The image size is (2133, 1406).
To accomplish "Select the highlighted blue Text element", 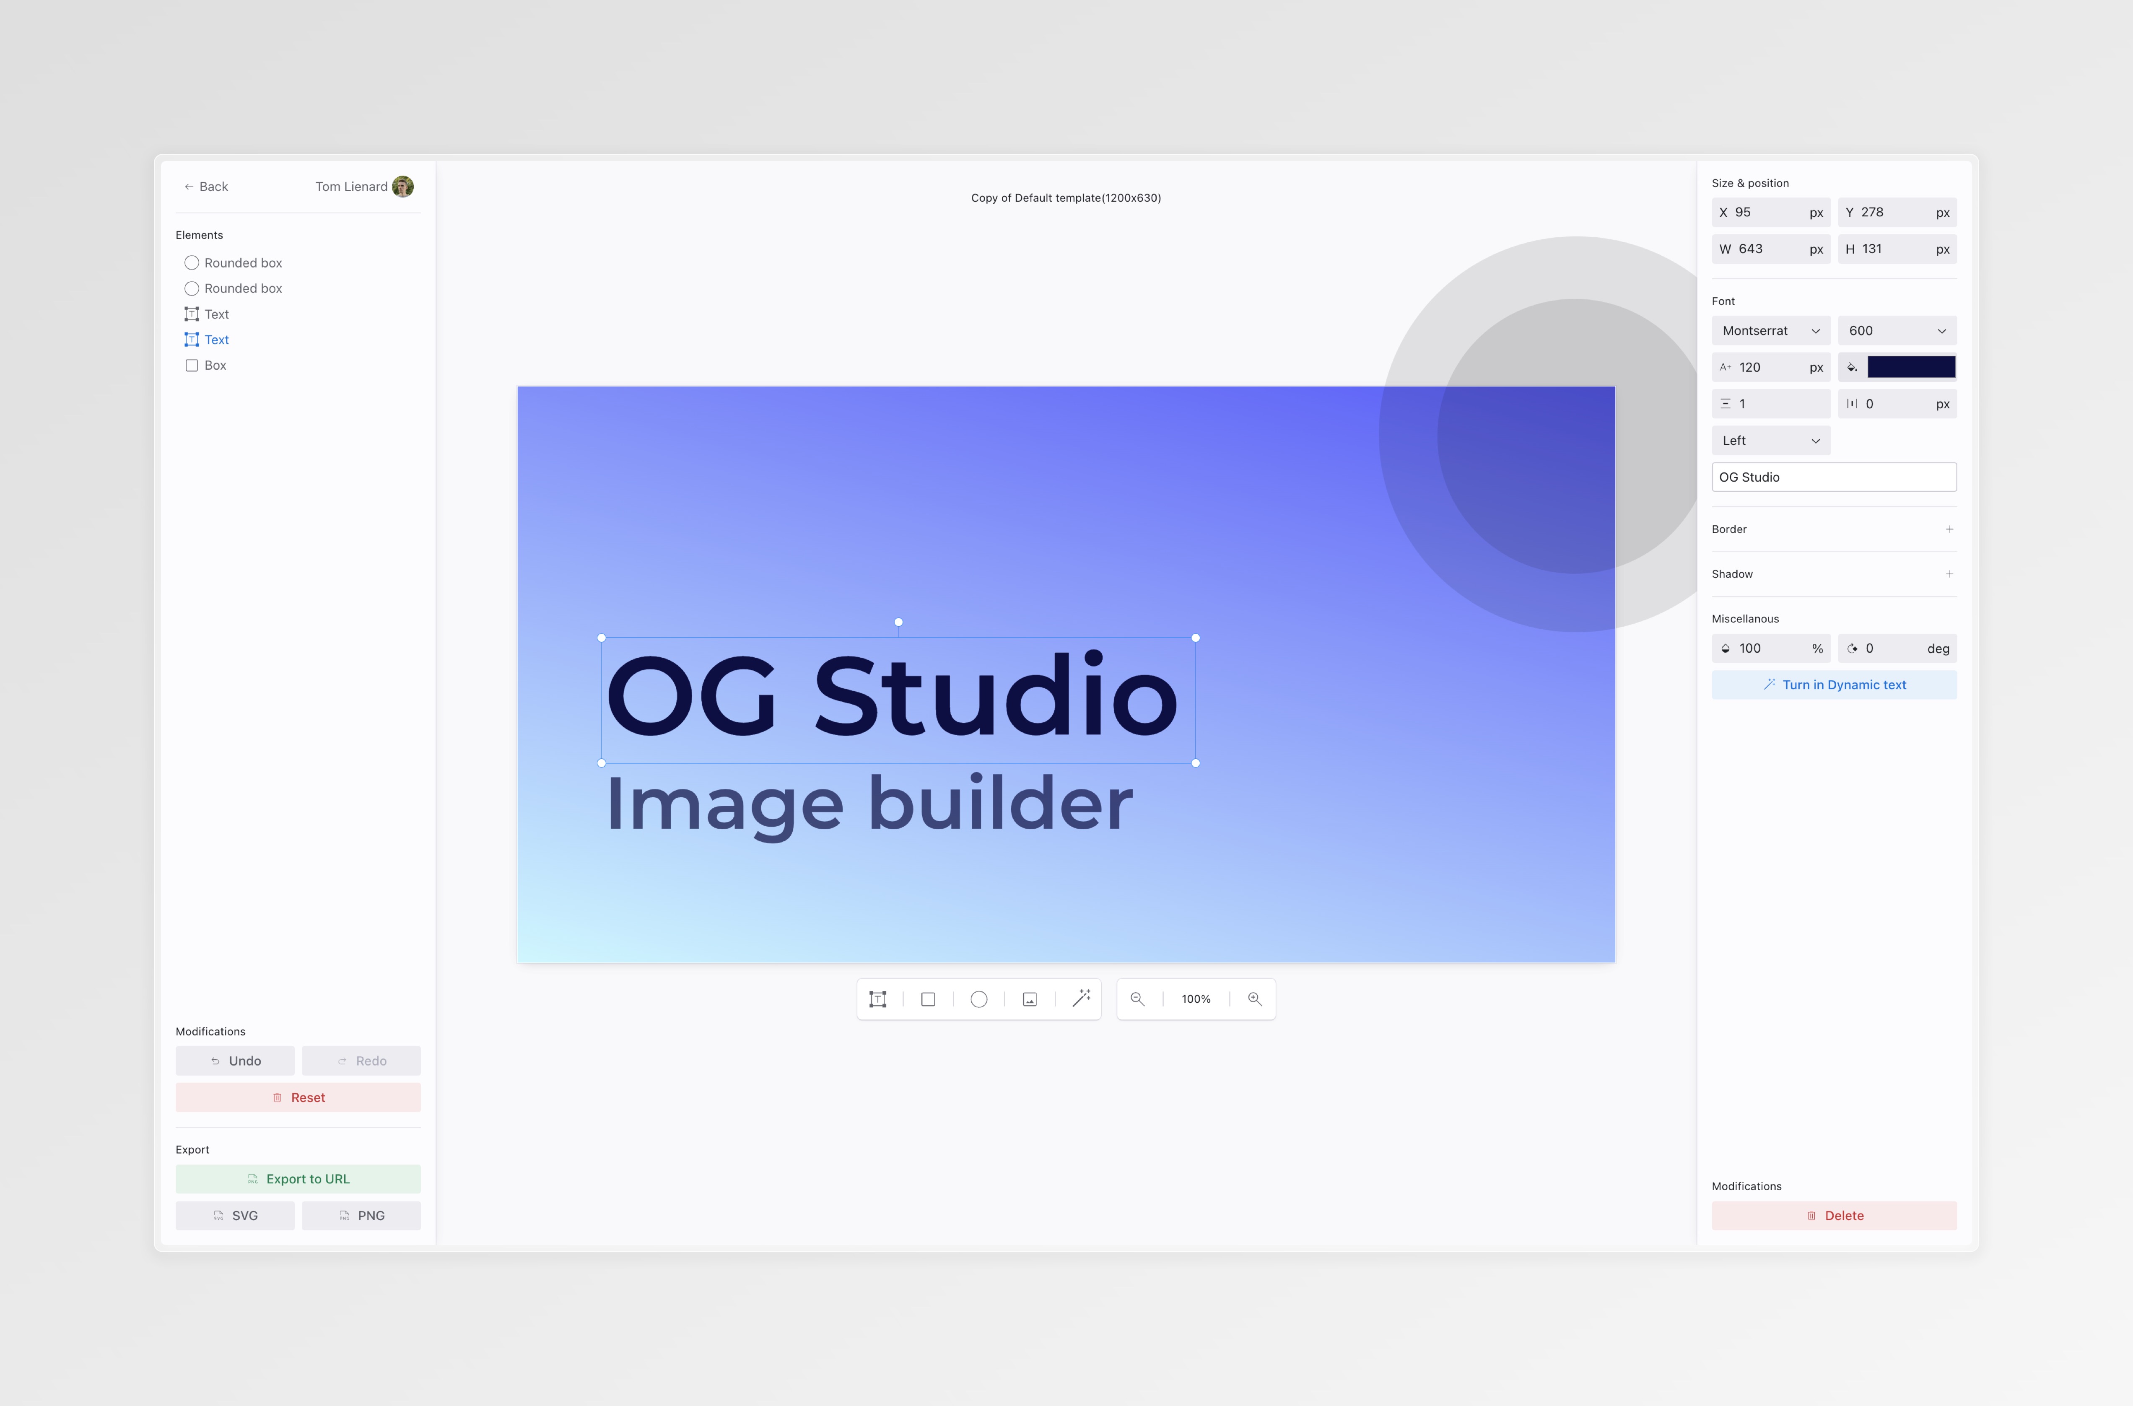I will click(x=207, y=339).
